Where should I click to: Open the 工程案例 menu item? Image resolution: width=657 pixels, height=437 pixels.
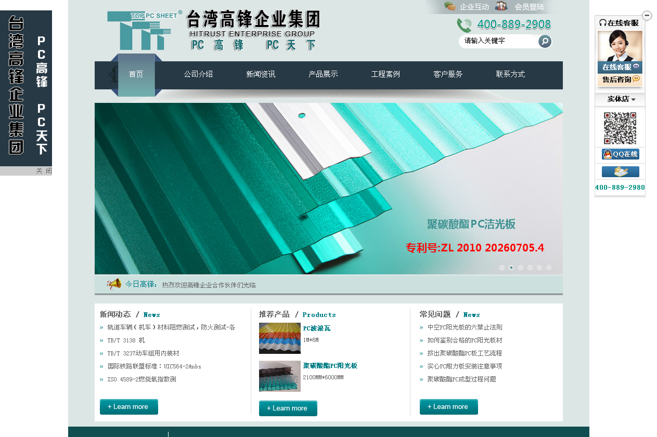(385, 74)
